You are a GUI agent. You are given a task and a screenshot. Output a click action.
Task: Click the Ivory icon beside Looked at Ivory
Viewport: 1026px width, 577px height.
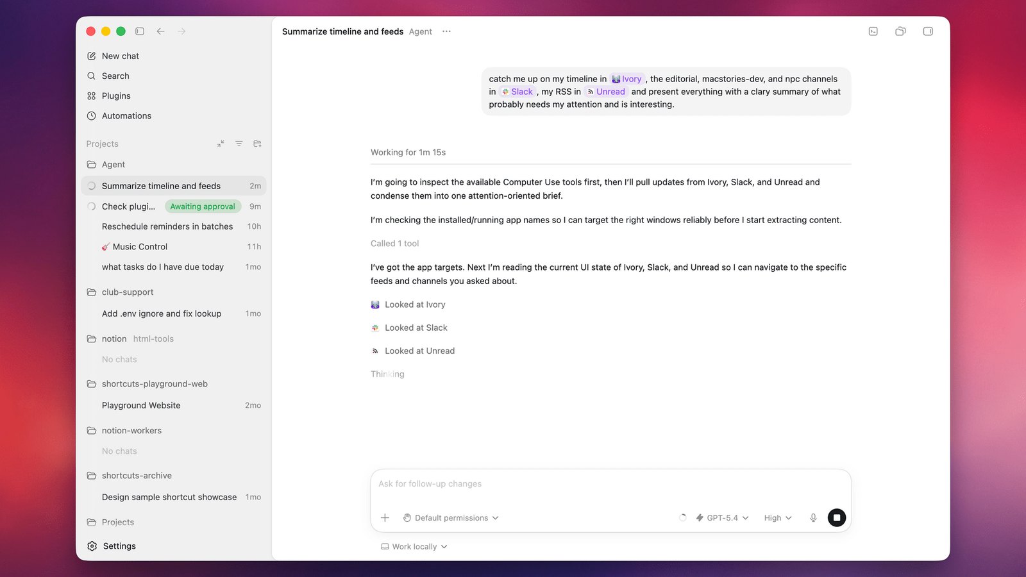pos(375,305)
